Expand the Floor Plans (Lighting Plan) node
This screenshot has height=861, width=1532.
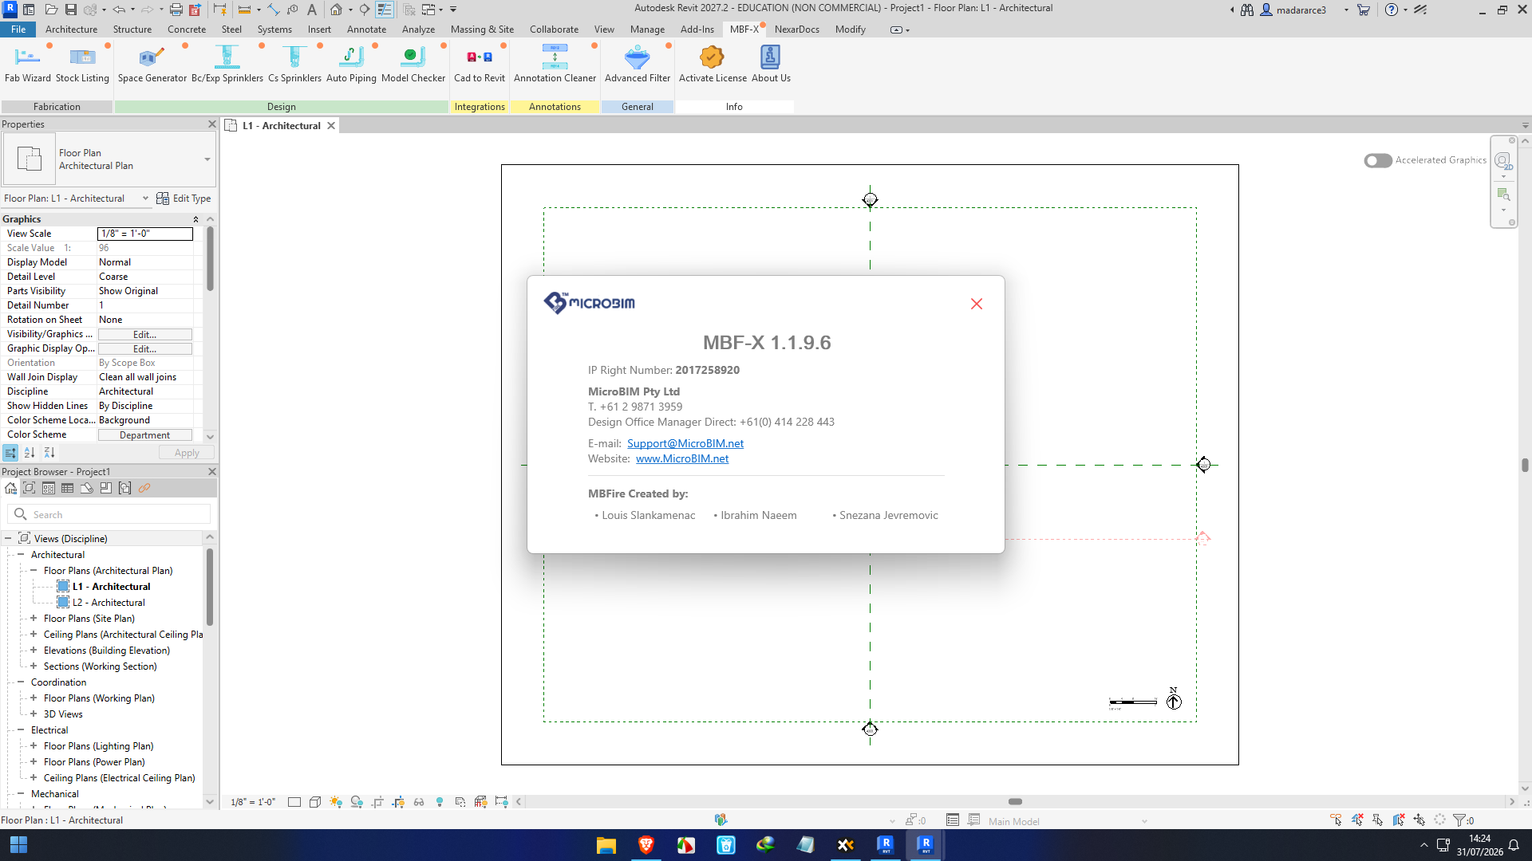point(34,745)
